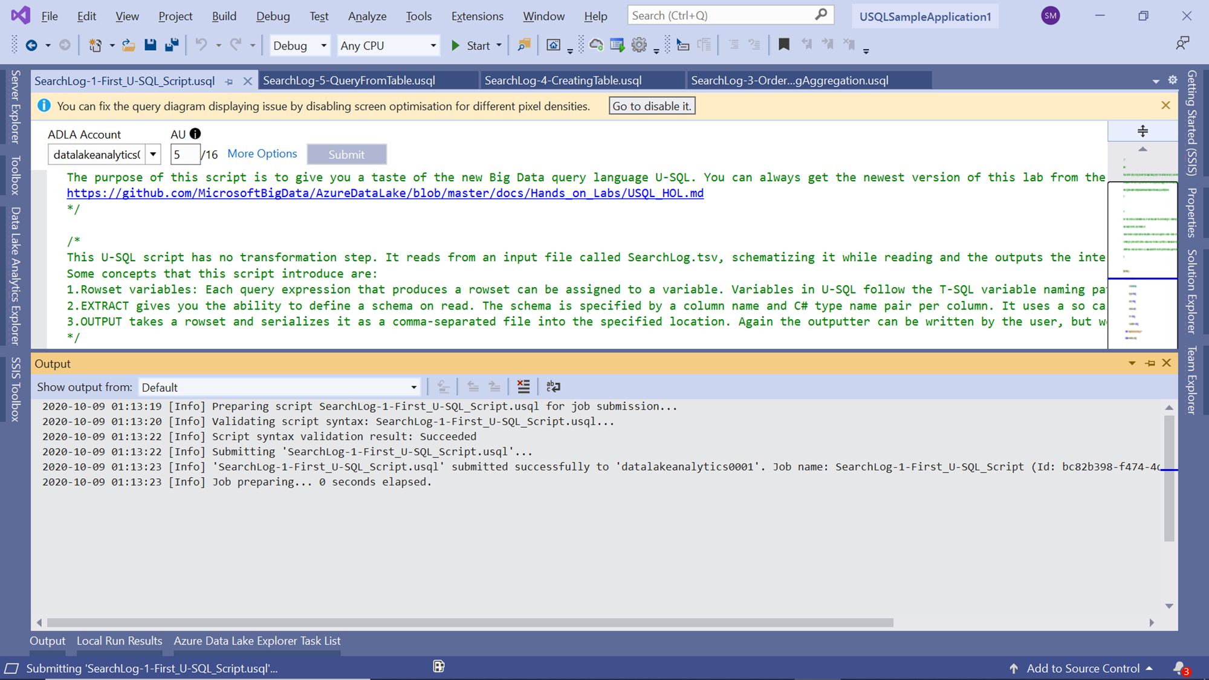Switch to SearchLog-4-CreatingTable.usql tab

click(563, 80)
